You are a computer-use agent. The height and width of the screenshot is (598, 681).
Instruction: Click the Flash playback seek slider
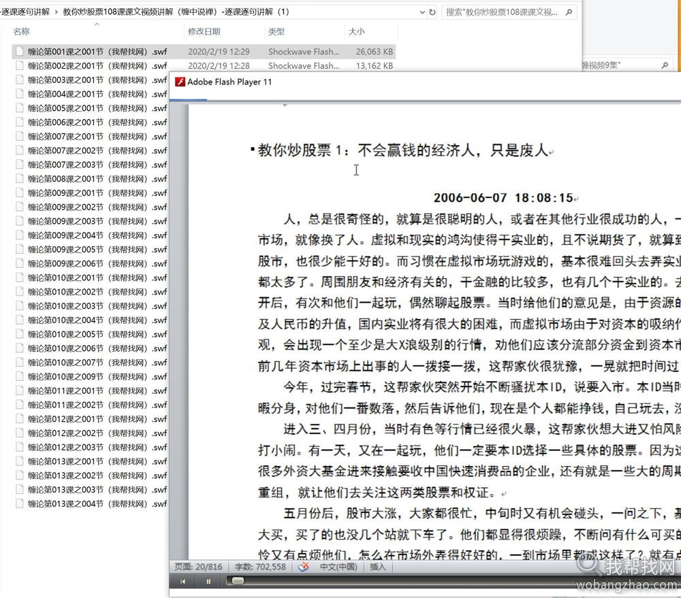(x=238, y=582)
